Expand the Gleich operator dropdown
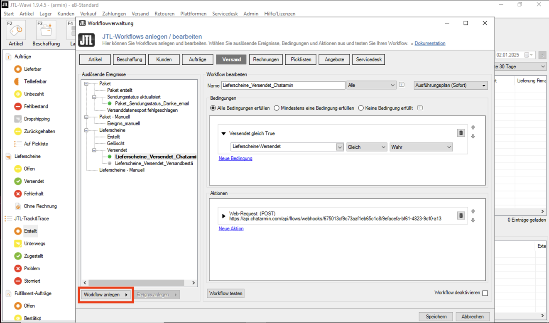 (x=367, y=147)
